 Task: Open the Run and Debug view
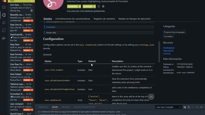pyautogui.click(x=4, y=7)
